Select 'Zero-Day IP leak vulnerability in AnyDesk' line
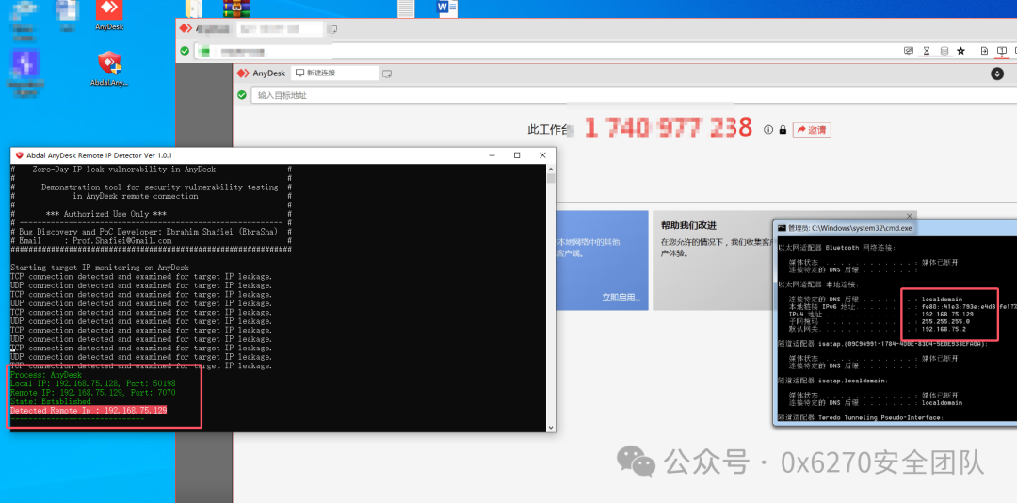This screenshot has width=1017, height=503. click(124, 170)
